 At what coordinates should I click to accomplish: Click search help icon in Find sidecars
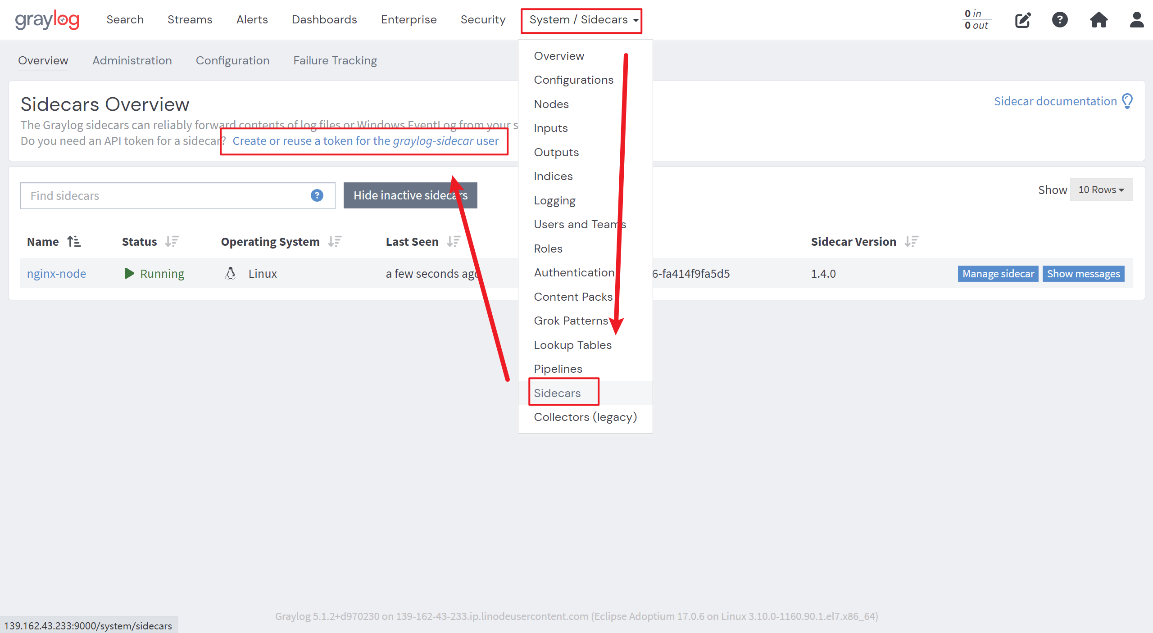(x=317, y=195)
